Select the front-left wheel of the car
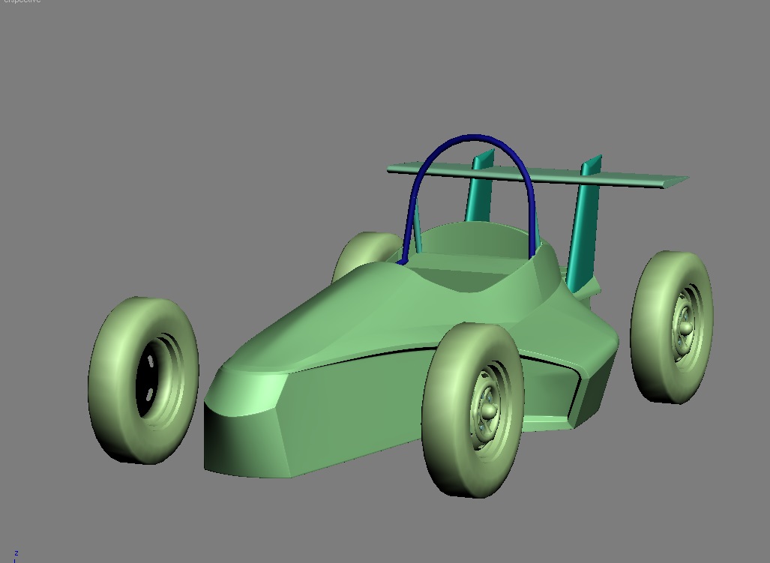The image size is (770, 563). coord(143,380)
